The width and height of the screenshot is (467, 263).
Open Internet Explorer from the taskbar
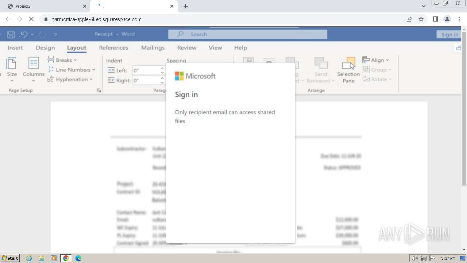tap(29, 258)
